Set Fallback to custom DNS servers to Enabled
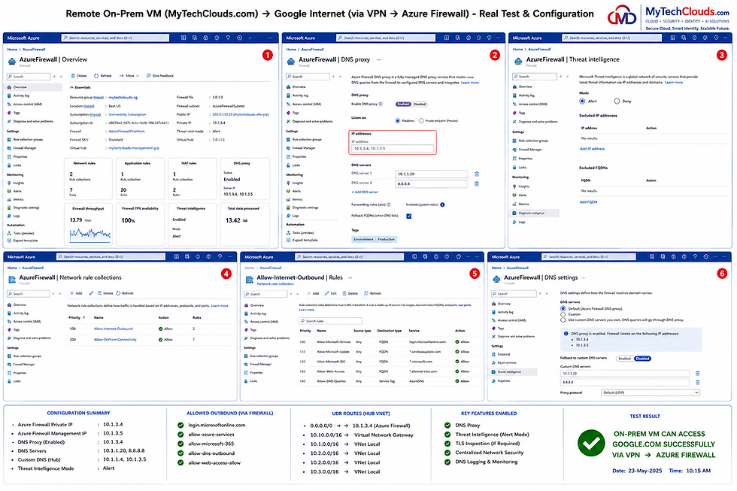This screenshot has height=491, width=737. pos(625,359)
